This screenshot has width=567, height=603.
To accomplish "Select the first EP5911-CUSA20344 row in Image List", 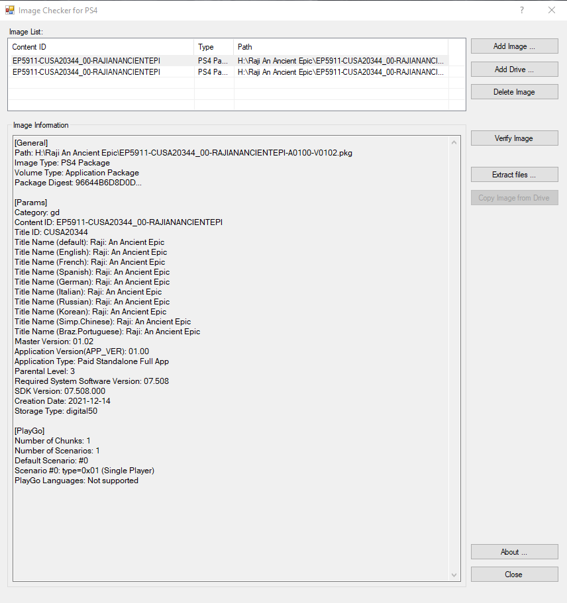I will tap(229, 61).
